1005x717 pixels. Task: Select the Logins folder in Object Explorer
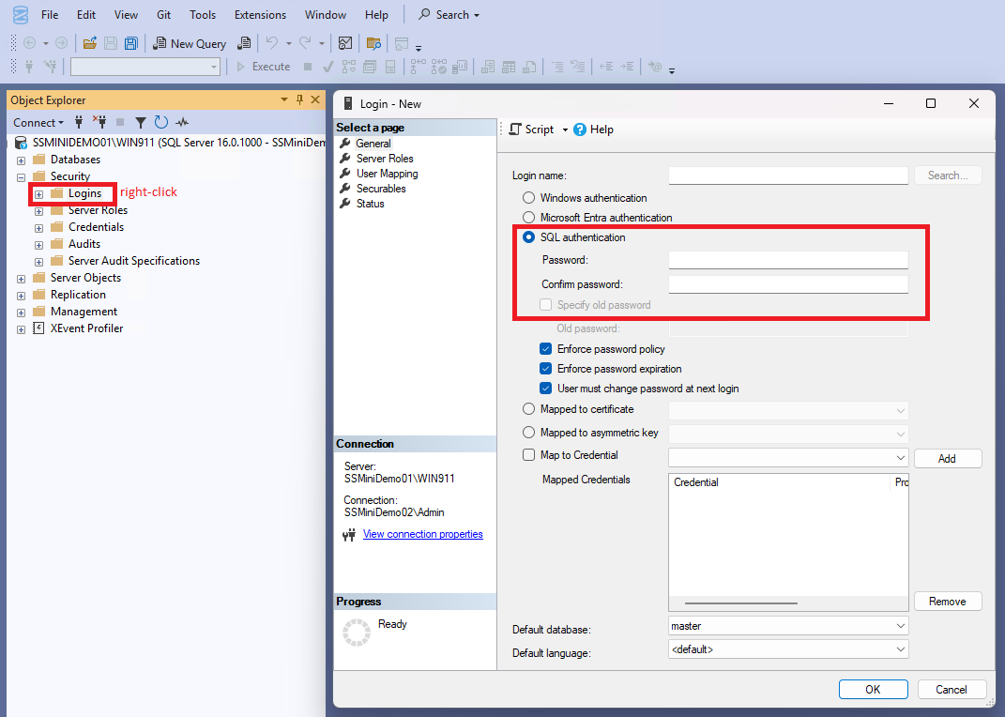click(84, 193)
